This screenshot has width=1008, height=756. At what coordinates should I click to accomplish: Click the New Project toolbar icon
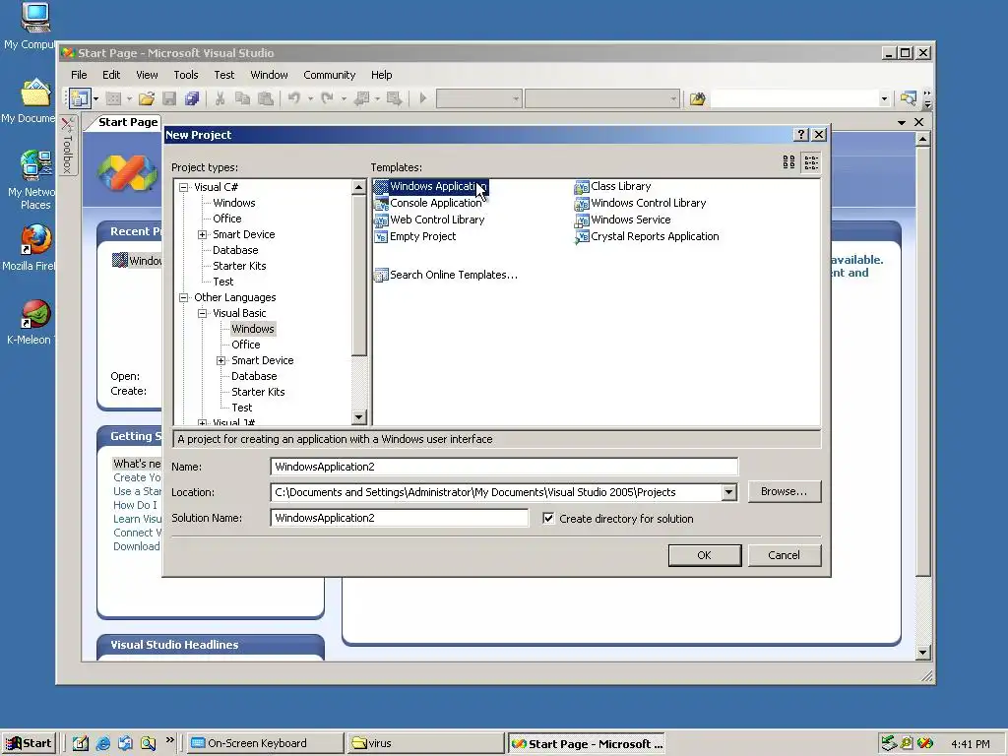(80, 98)
